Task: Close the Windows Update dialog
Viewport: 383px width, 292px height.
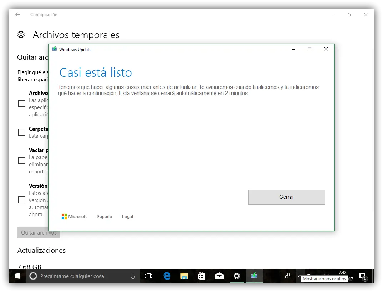Action: click(326, 49)
